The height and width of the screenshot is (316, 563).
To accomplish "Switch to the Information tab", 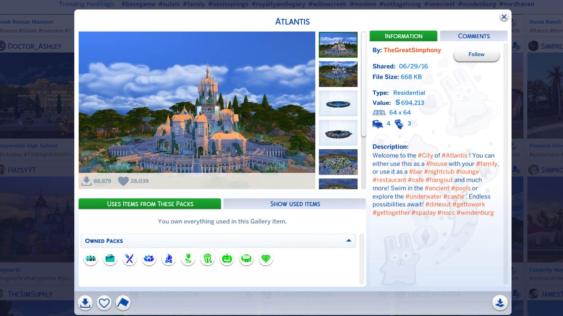I will click(403, 36).
